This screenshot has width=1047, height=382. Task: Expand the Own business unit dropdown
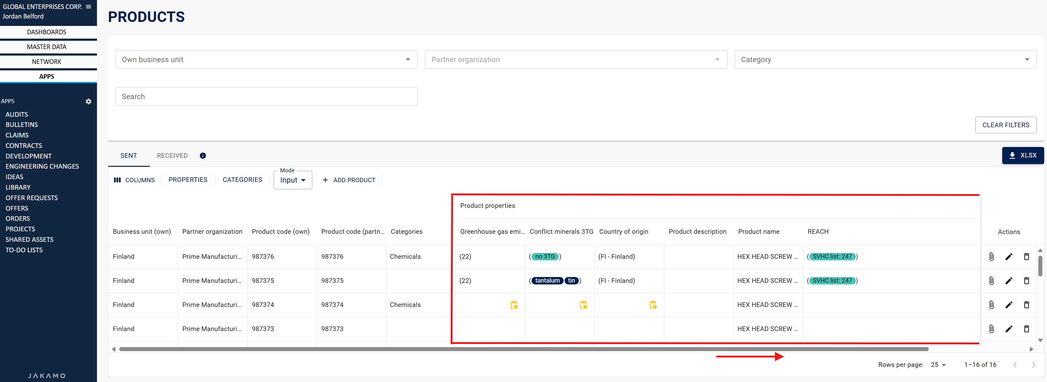[x=266, y=59]
